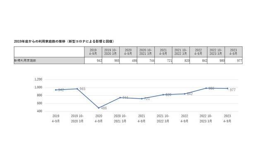Viewport: 269px width, 151px height.
Task: Click the chart data point marker for 965
Action: coord(77,89)
